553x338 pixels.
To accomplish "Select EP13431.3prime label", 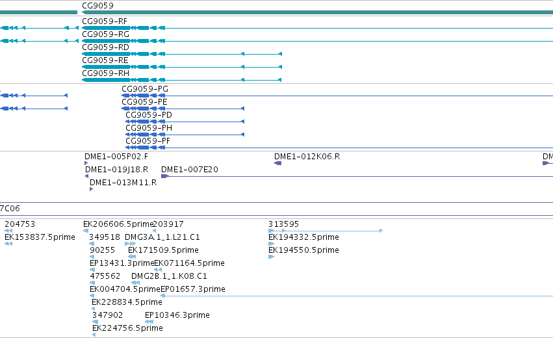I will point(122,263).
